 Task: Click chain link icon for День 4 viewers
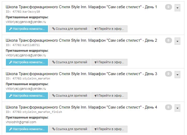pos(54,129)
